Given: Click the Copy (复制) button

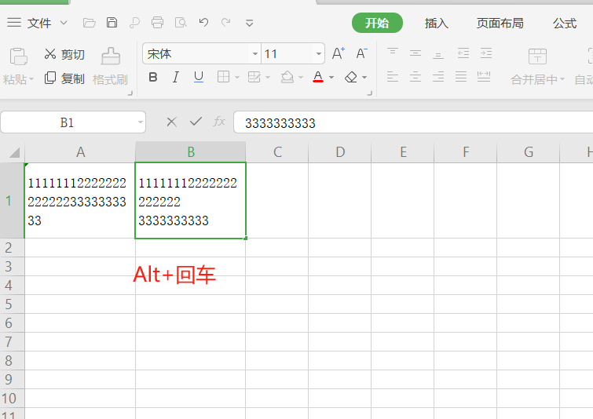Looking at the screenshot, I should 64,78.
